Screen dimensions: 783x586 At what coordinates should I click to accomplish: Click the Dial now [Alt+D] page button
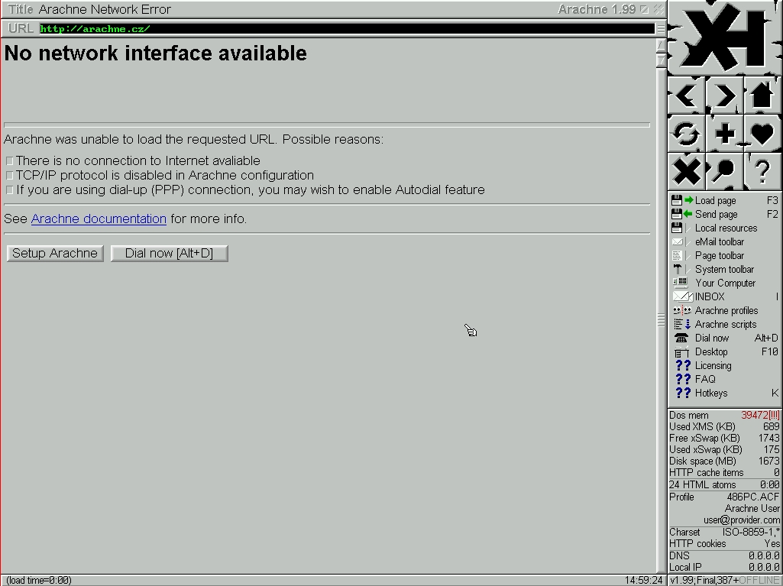[x=170, y=254]
